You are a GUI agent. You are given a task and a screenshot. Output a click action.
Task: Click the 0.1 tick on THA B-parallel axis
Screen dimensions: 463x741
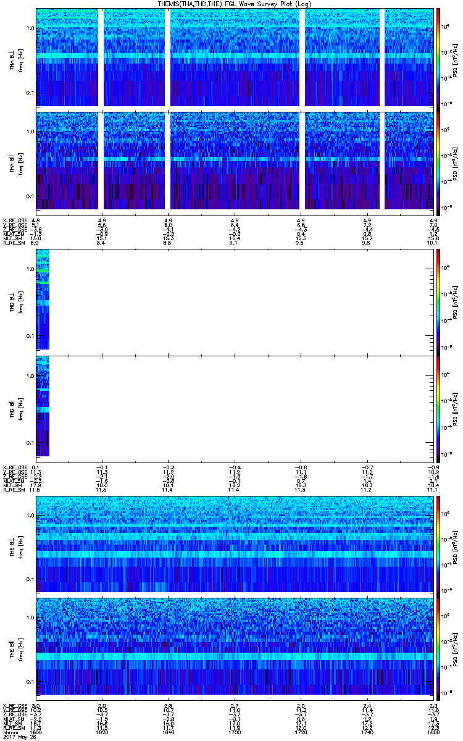pos(30,195)
